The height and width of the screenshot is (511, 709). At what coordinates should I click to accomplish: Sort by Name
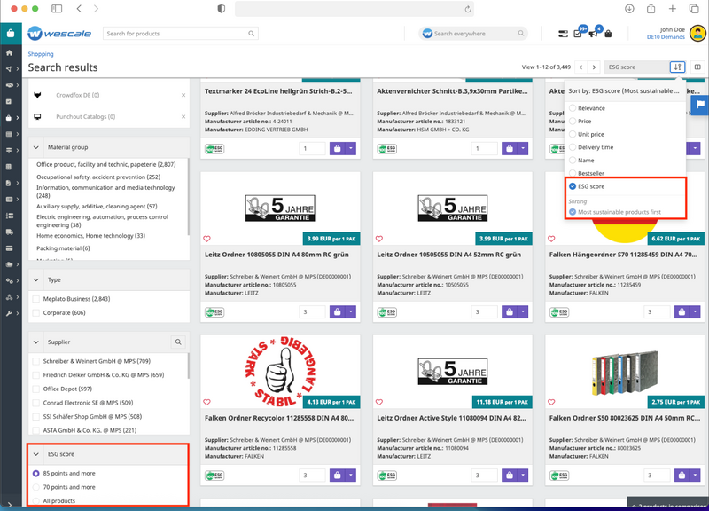click(x=573, y=161)
